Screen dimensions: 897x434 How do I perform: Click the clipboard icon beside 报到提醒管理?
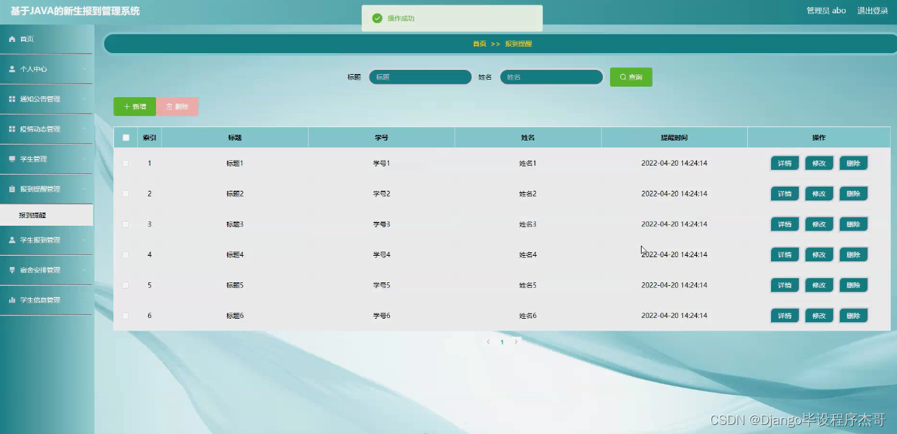pyautogui.click(x=12, y=189)
